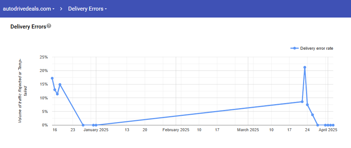Open the autodrivedeals.com domain dropdown

pyautogui.click(x=29, y=9)
